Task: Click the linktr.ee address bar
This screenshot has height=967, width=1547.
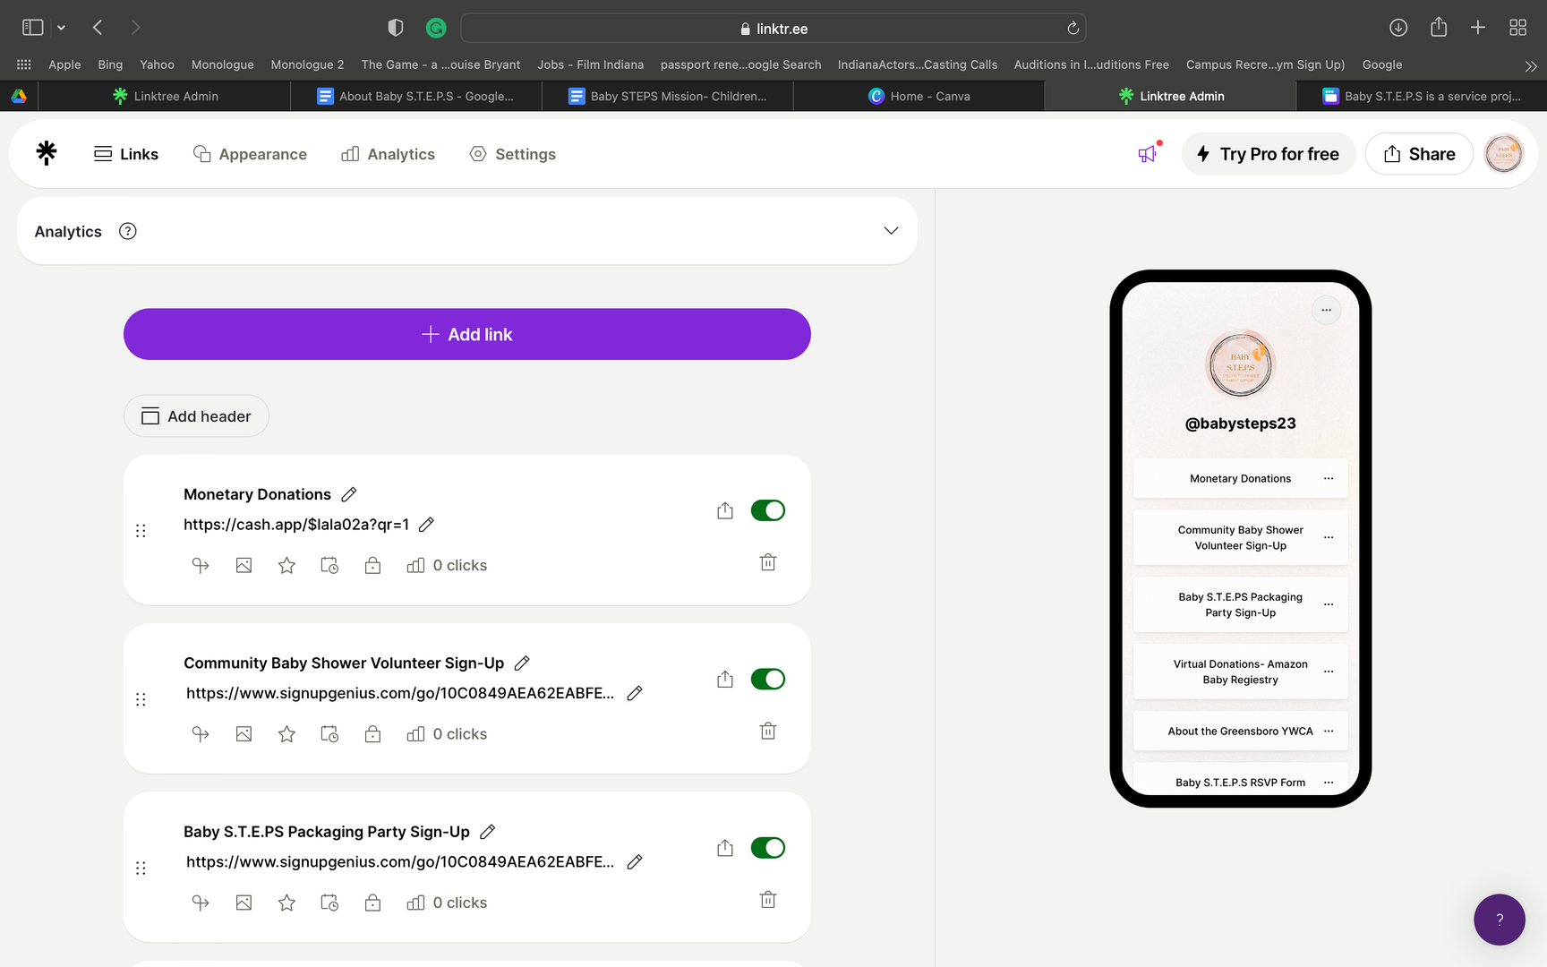Action: 773,29
